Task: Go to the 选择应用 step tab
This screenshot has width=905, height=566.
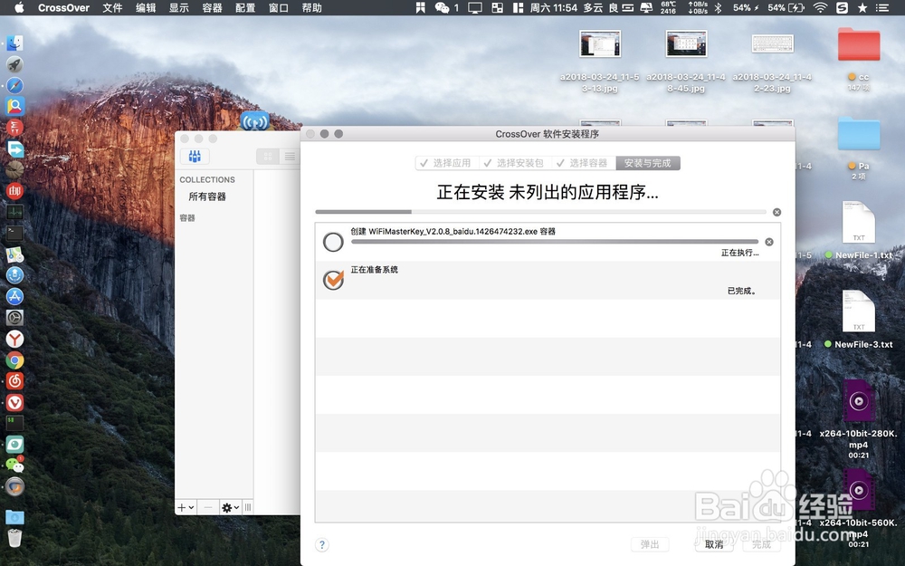Action: 447,163
